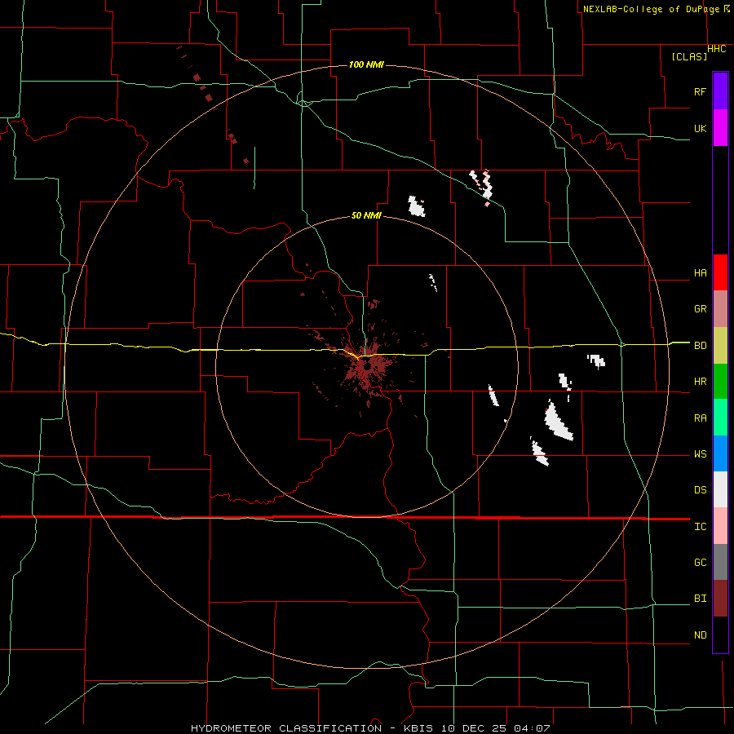Click the 'HYDROMETEOR CLASSIFICATION - KBIS' title text
734x734 pixels.
tap(312, 728)
